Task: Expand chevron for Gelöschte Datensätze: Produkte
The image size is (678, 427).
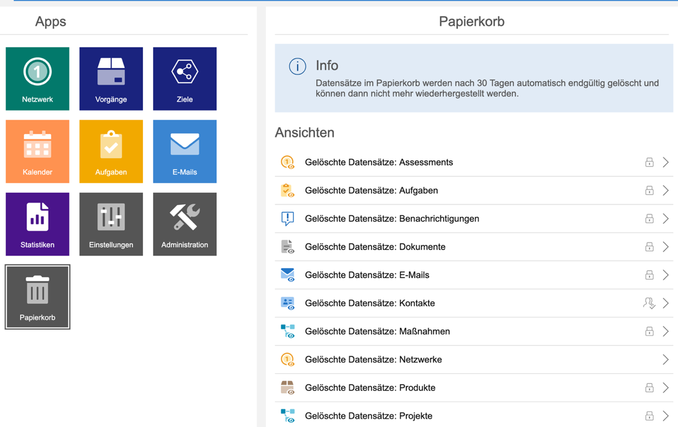Action: 665,388
